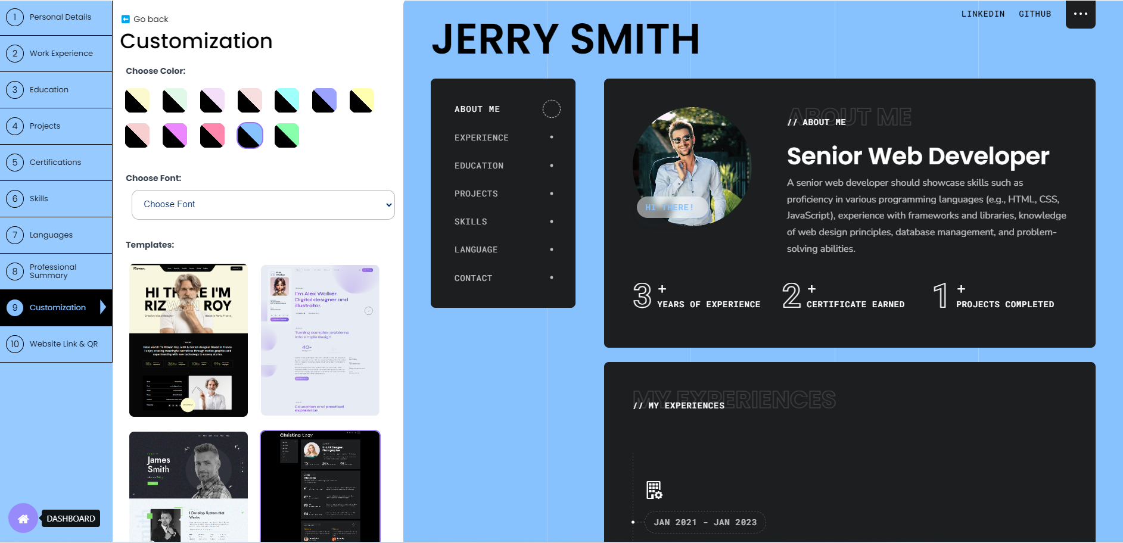Choose the cyan and black color swatch
1123x543 pixels.
coord(287,101)
